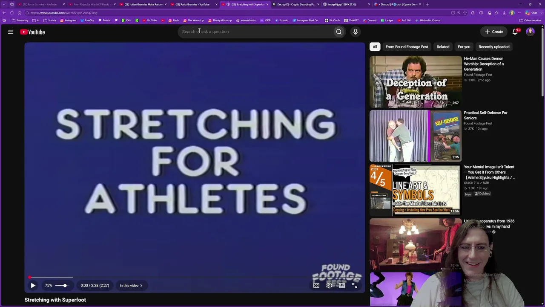The image size is (545, 307).
Task: Switch to the Discord chat tab
Action: coord(396,4)
